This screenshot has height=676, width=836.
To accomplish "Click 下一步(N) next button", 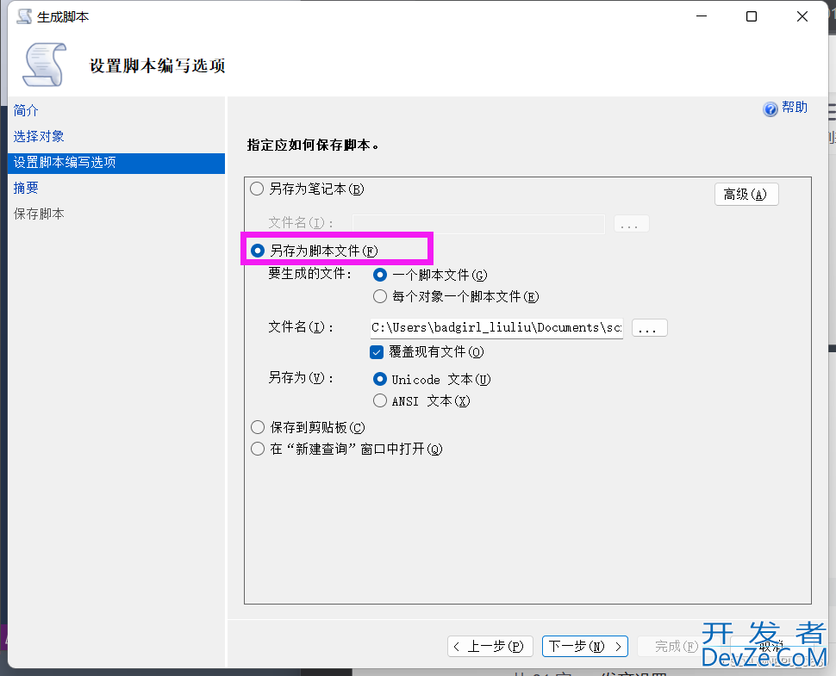I will click(x=585, y=646).
